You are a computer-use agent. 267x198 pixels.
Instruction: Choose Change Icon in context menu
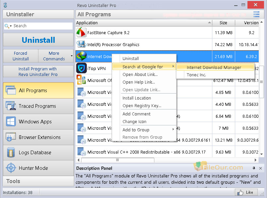(x=134, y=121)
